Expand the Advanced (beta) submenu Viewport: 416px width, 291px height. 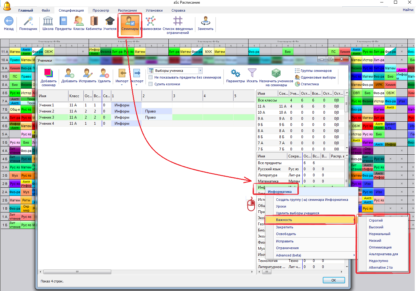click(354, 255)
